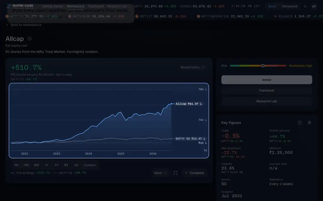Image resolution: width=323 pixels, height=201 pixels.
Task: Click the NIFTY MIDCAP 150 ticker icon
Action: click(x=198, y=16)
